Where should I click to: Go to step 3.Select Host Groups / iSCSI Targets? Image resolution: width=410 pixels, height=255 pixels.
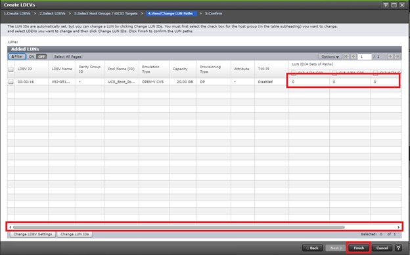(106, 13)
